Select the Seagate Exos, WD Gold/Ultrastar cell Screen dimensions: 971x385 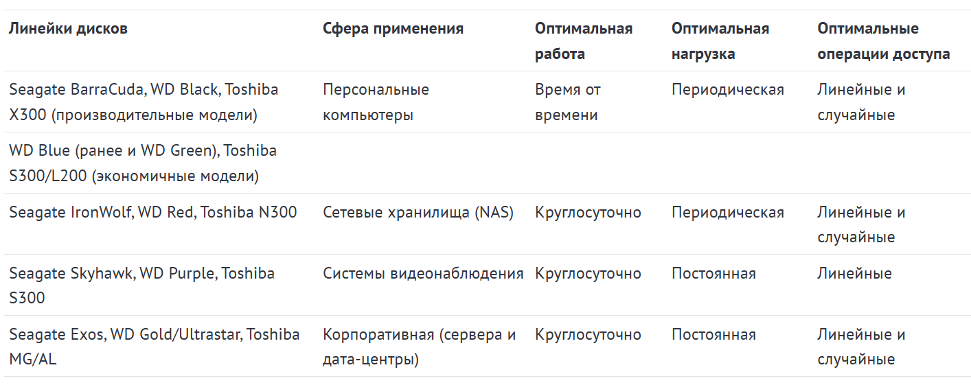click(154, 347)
